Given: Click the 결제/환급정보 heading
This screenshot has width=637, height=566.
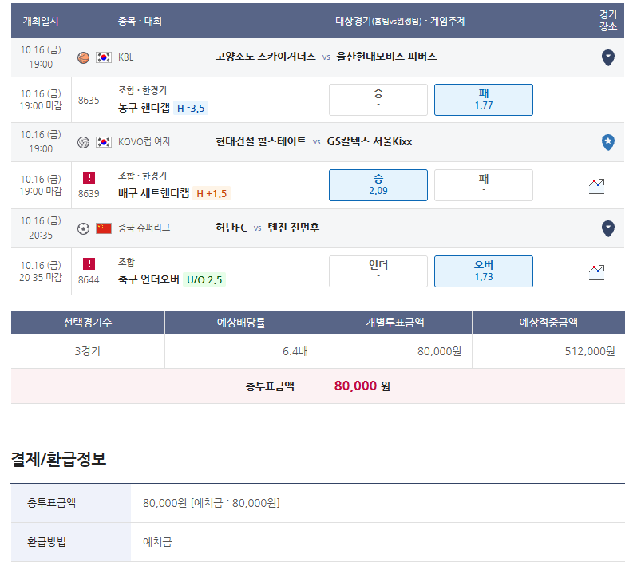Looking at the screenshot, I should click(x=58, y=459).
